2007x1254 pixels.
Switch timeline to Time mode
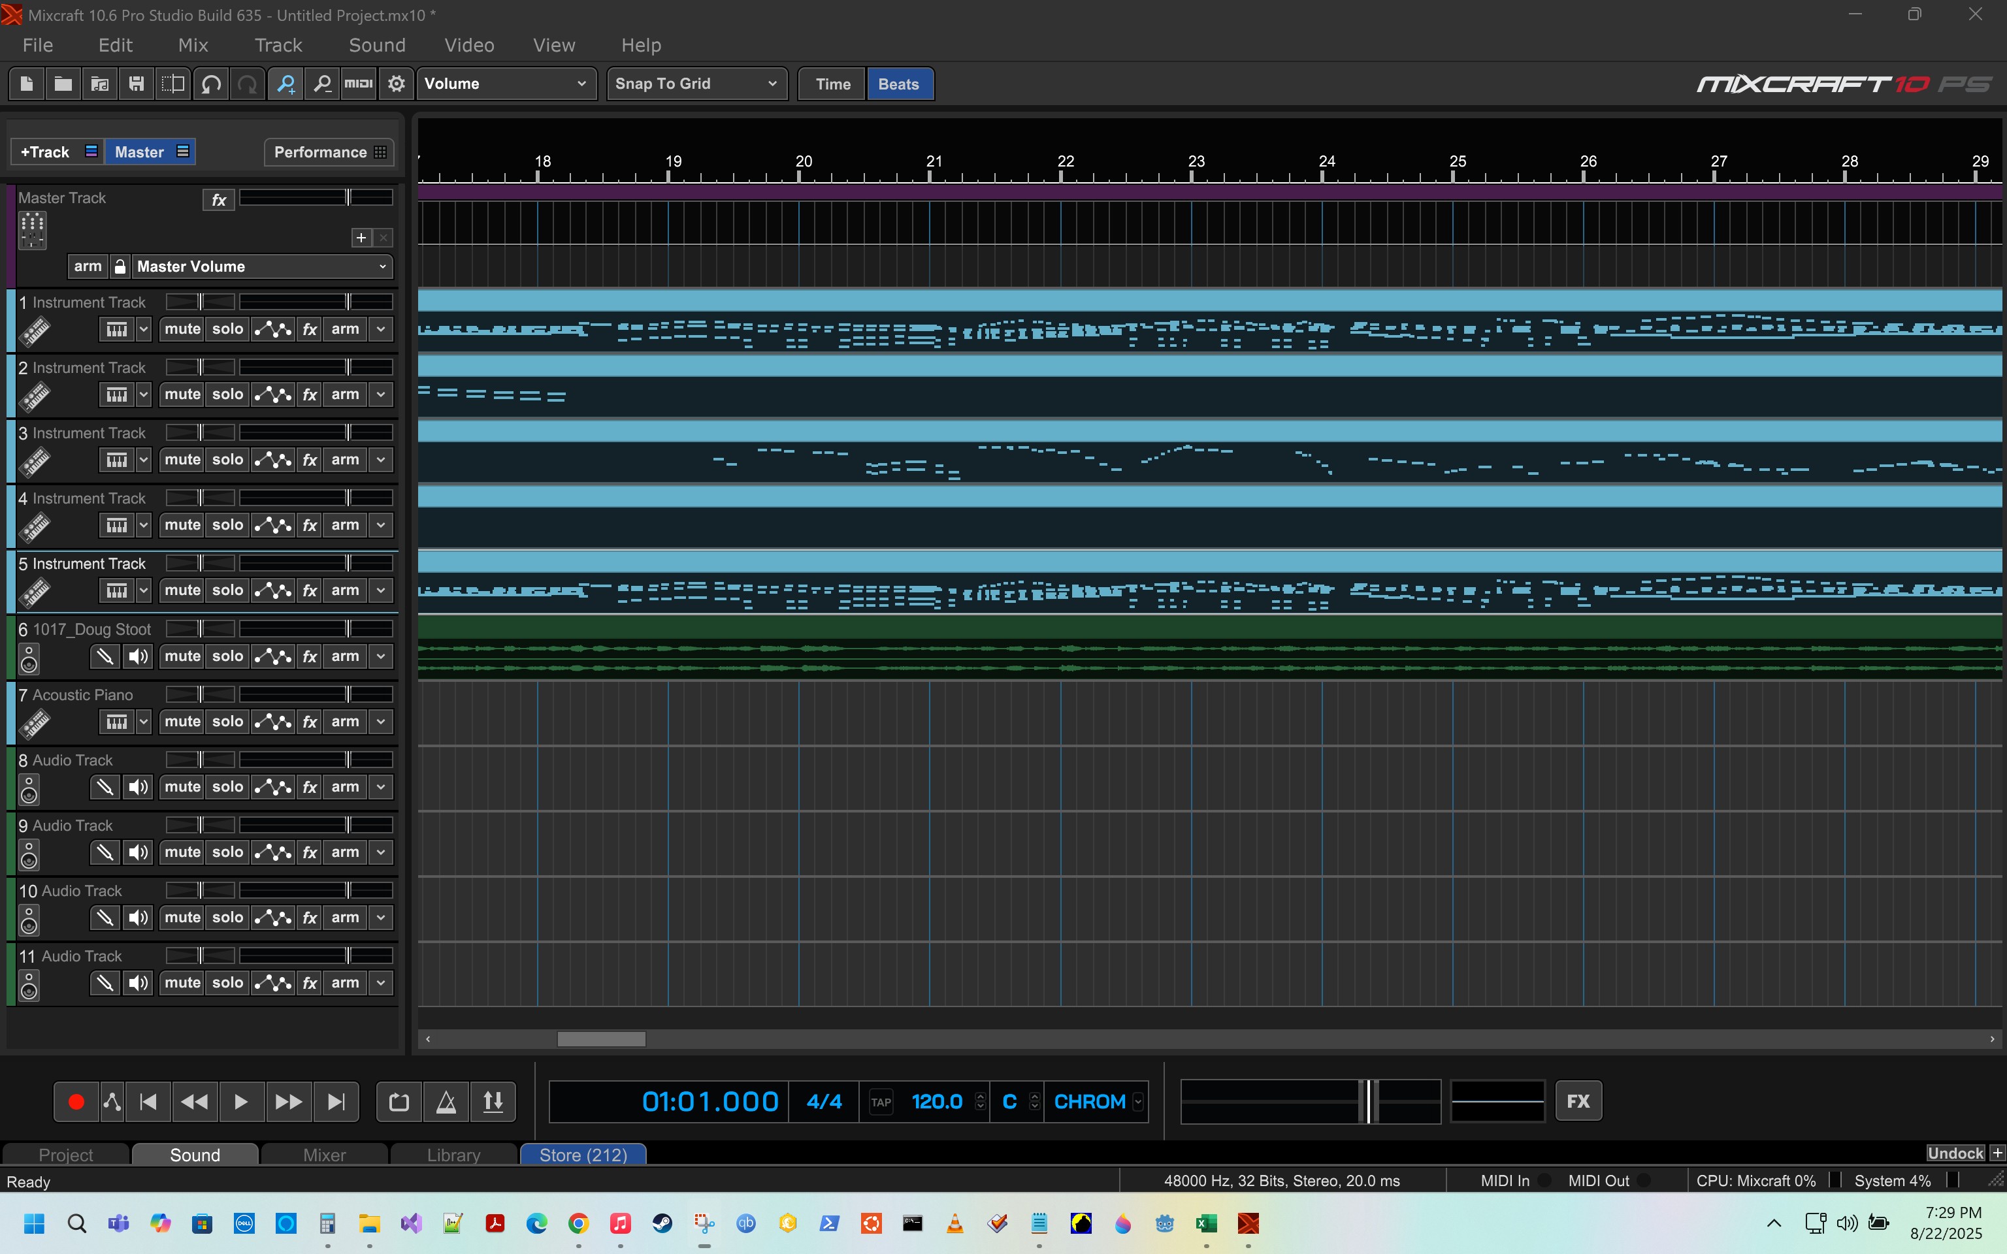pyautogui.click(x=832, y=85)
